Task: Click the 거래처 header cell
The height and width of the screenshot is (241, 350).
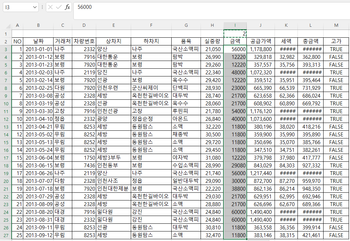Action: [62, 41]
